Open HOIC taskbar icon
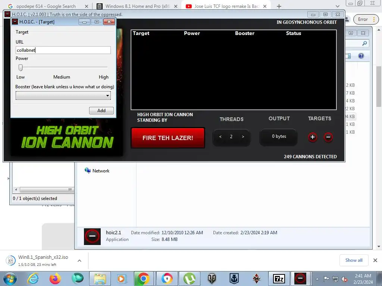 (300, 279)
